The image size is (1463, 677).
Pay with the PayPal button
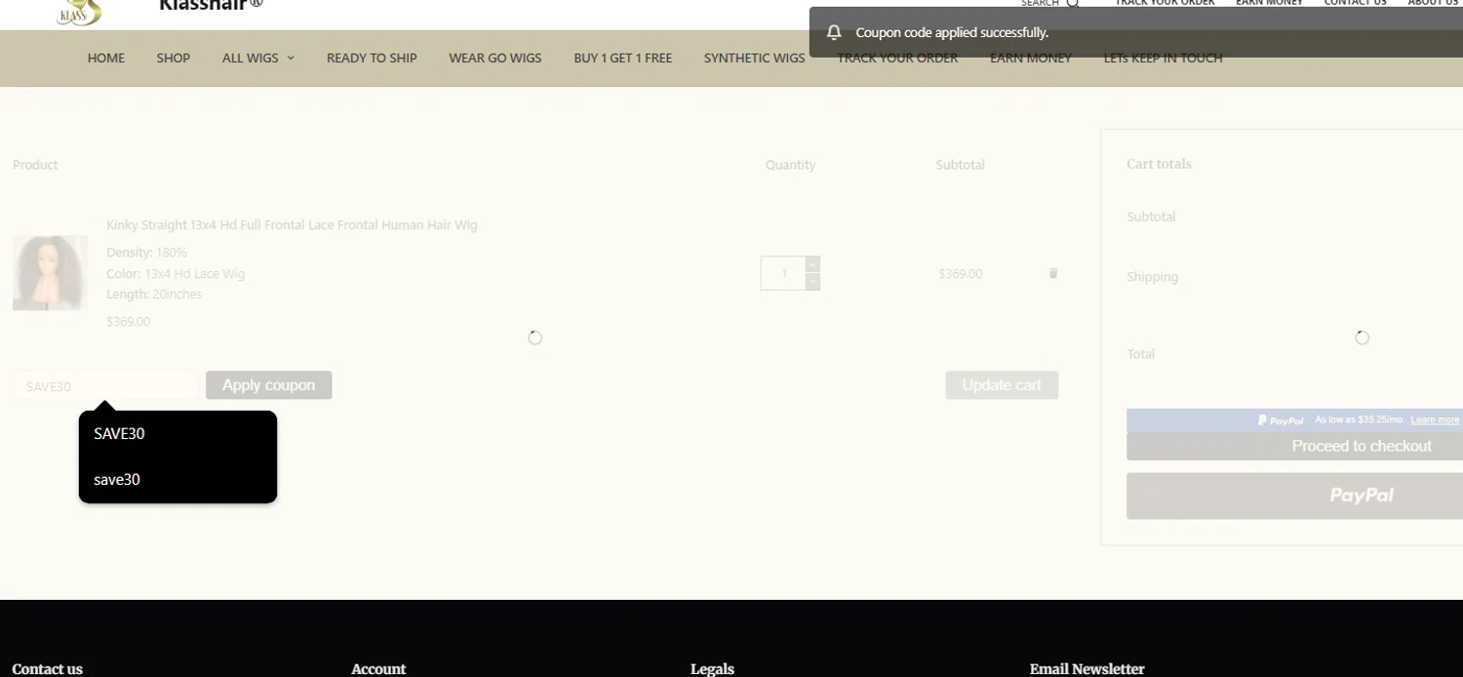tap(1361, 496)
